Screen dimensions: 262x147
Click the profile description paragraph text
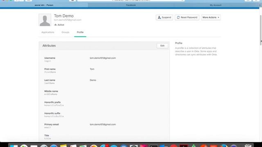pyautogui.click(x=196, y=51)
